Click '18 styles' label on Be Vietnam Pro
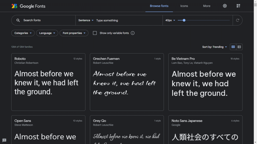Image resolution: width=257 pixels, height=144 pixels. 235,58
